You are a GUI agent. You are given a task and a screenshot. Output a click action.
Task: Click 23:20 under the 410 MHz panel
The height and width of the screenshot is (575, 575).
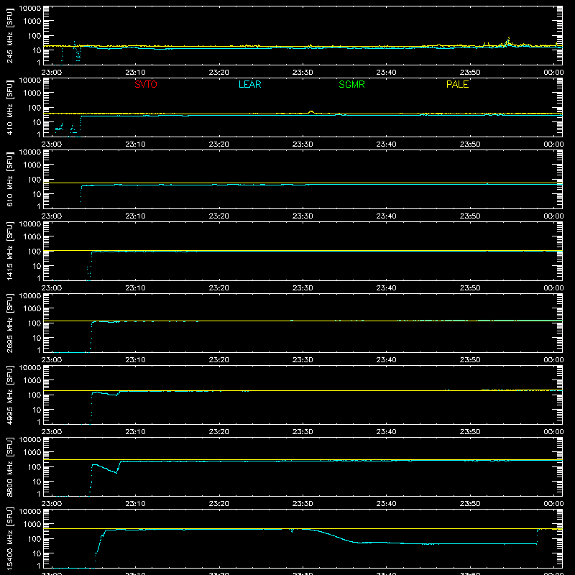pyautogui.click(x=219, y=144)
